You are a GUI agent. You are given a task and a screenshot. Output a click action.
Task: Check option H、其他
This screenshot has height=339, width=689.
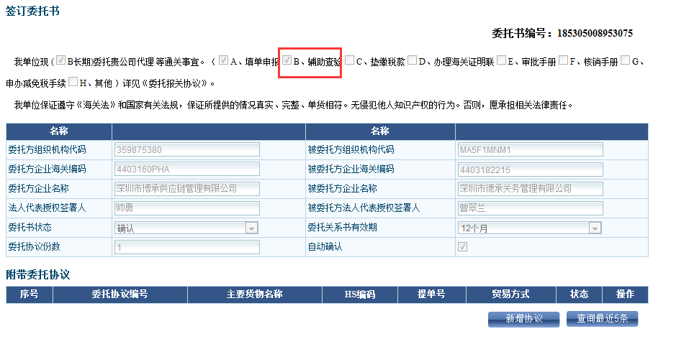tap(73, 82)
